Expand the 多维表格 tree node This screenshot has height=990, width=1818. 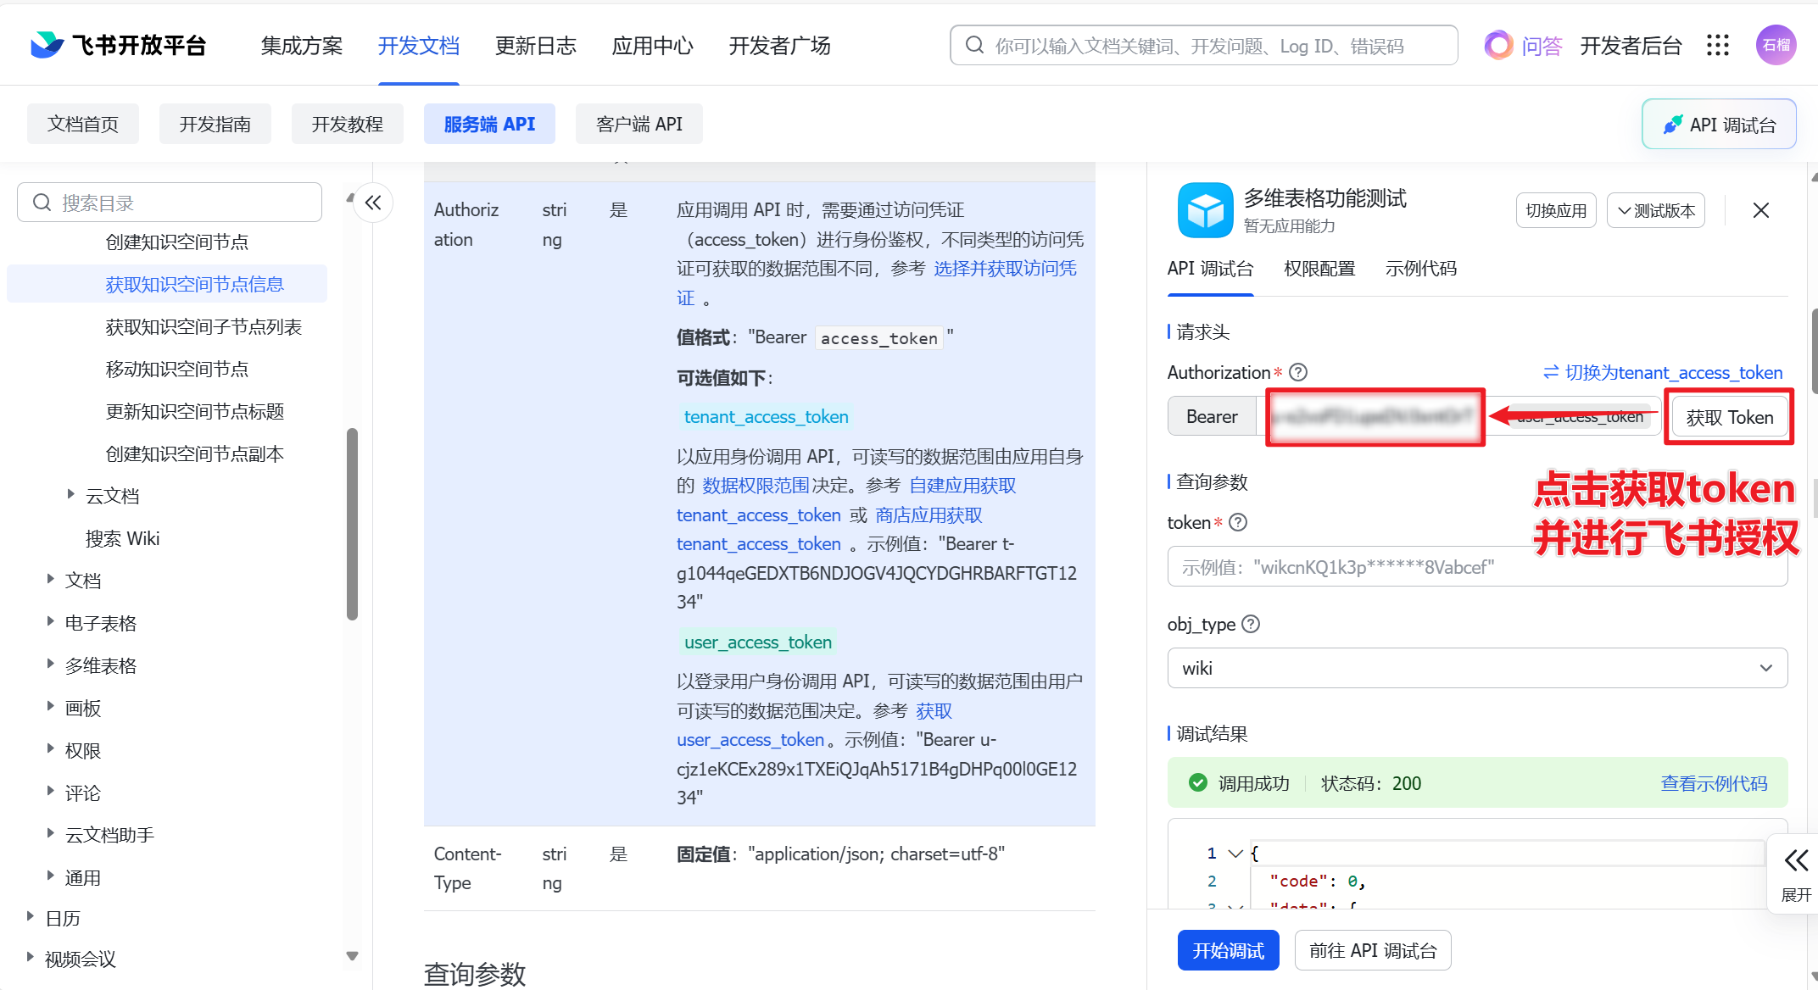click(x=51, y=664)
